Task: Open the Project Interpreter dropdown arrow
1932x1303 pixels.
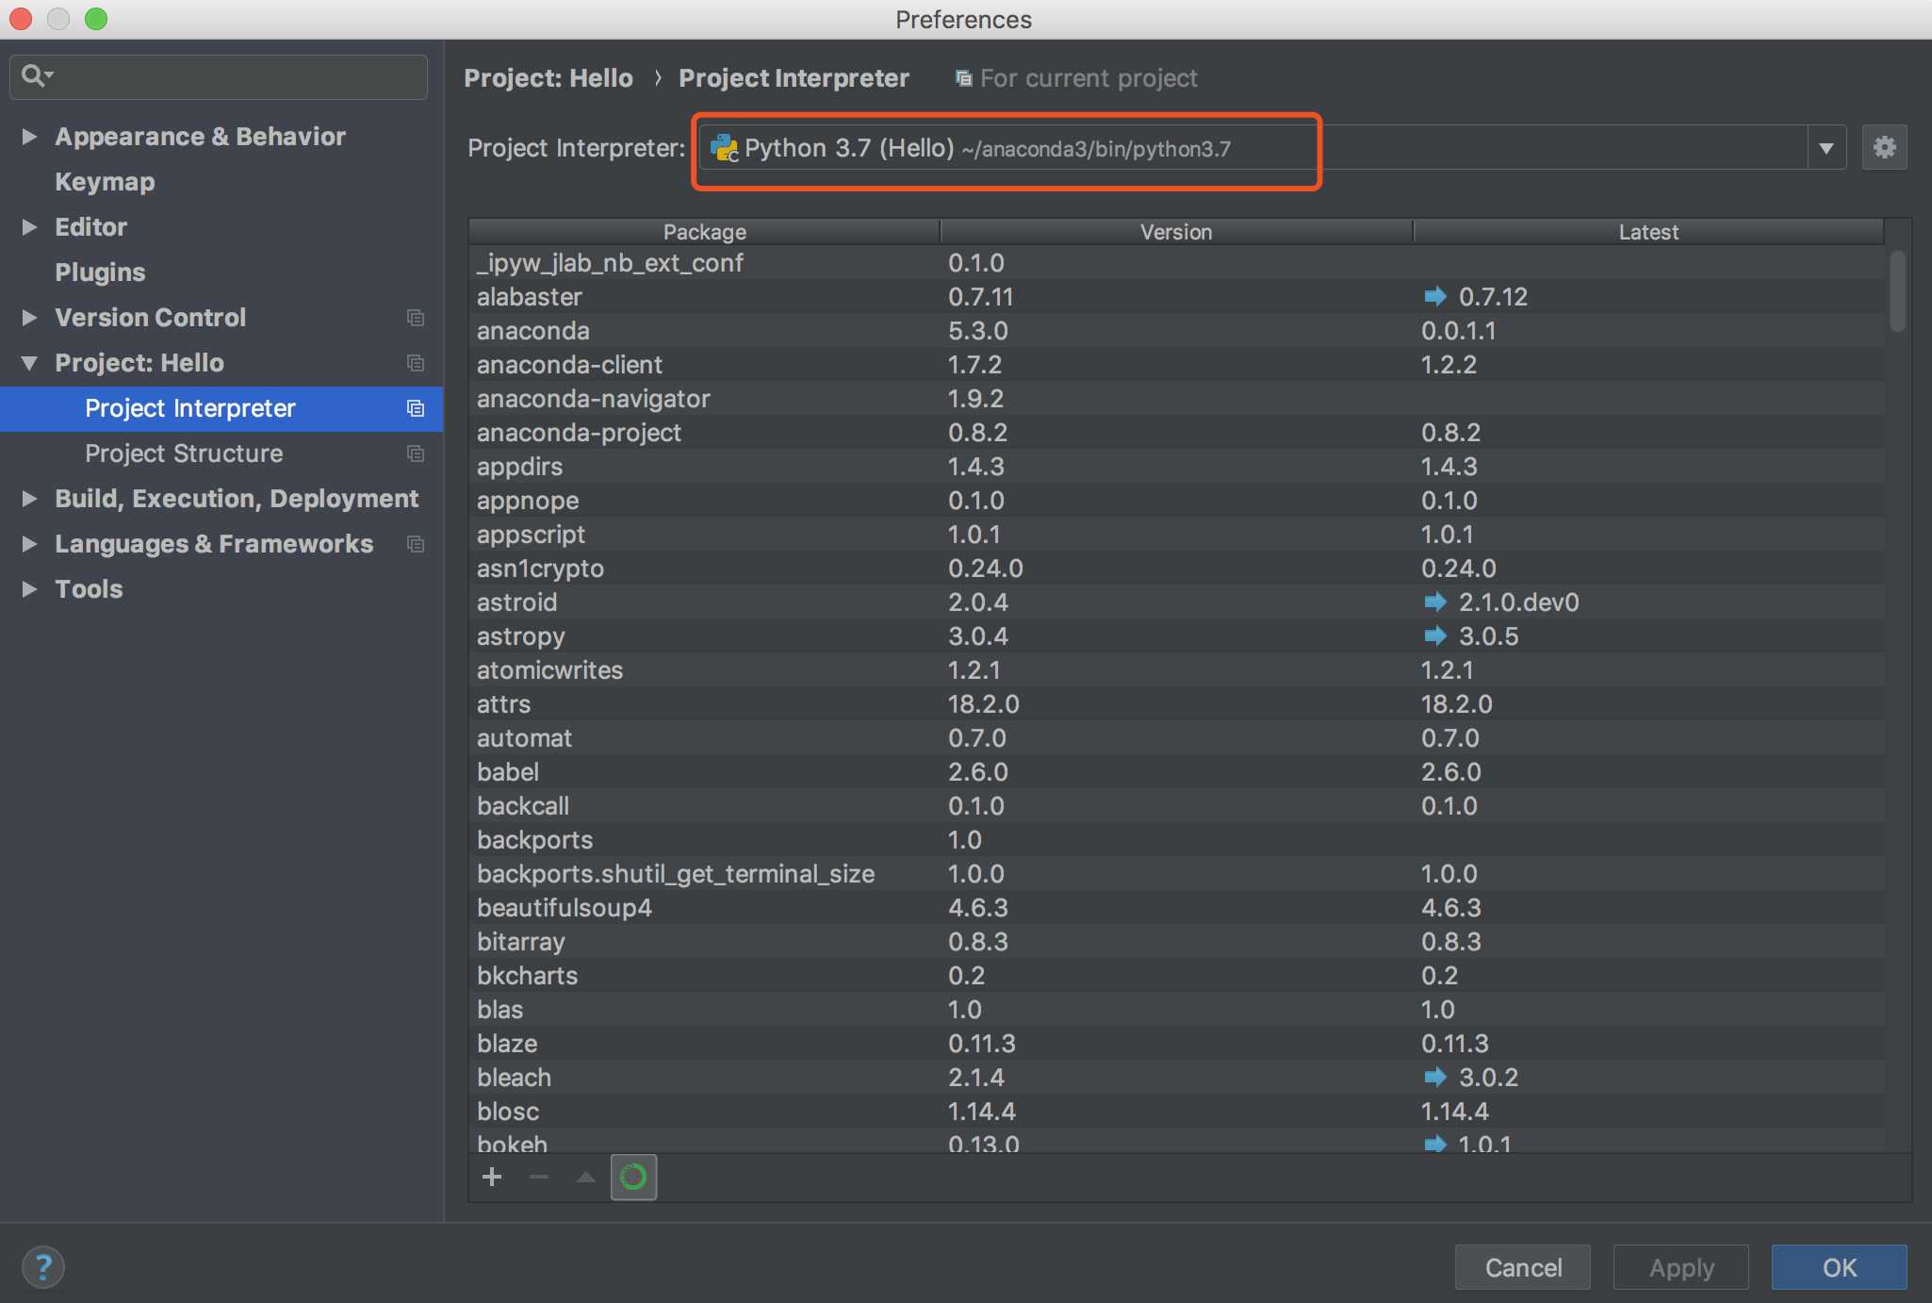Action: pos(1826,148)
